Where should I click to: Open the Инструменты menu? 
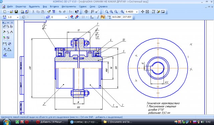point(69,7)
